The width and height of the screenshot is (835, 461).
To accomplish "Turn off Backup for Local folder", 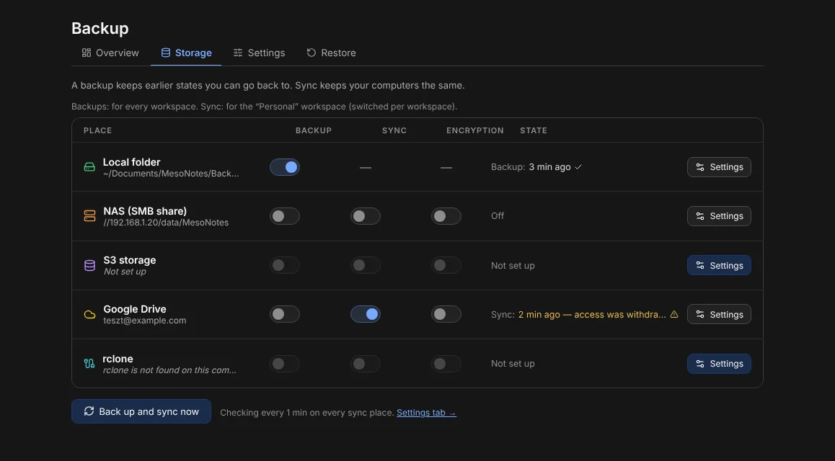I will click(285, 167).
